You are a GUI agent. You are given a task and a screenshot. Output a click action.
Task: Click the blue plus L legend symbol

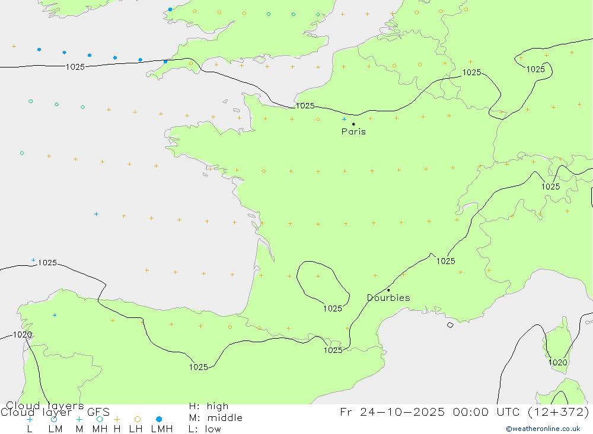coord(30,419)
